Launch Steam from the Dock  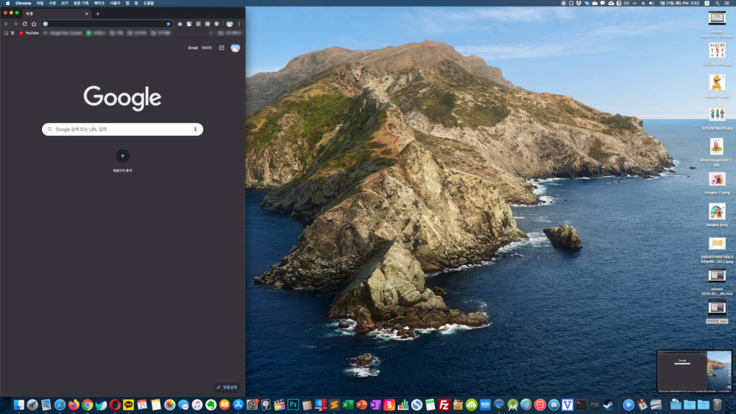pyautogui.click(x=608, y=405)
